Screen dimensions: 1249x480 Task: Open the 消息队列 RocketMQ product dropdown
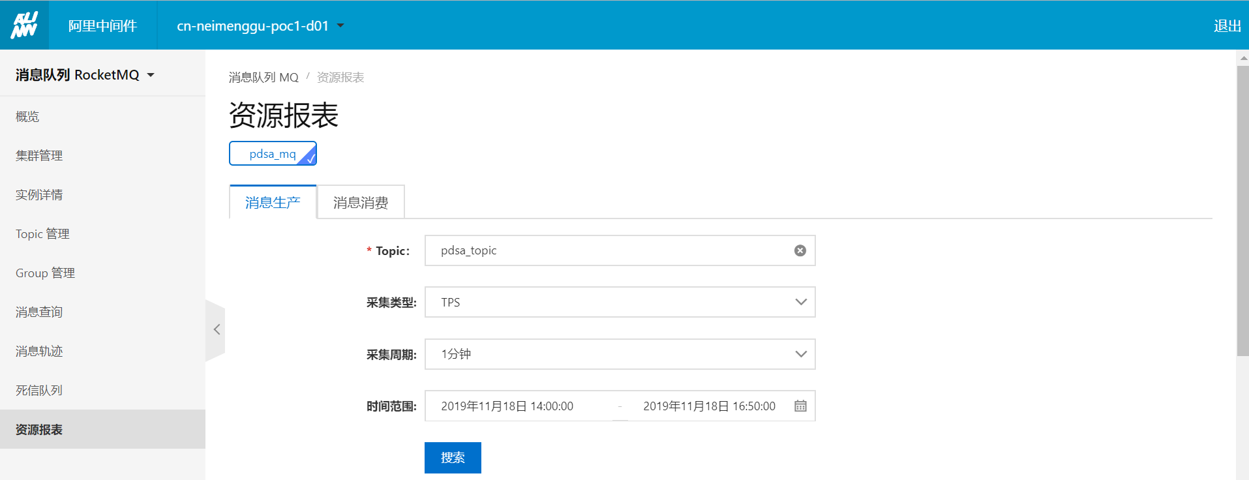pyautogui.click(x=85, y=75)
